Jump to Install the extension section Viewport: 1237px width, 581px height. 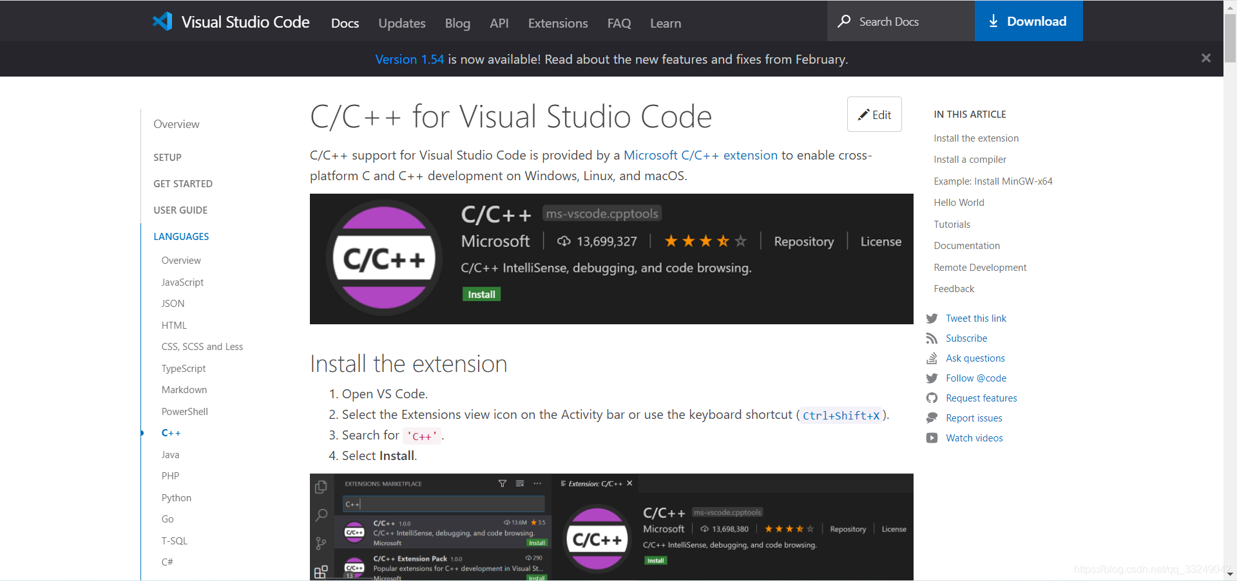(976, 138)
